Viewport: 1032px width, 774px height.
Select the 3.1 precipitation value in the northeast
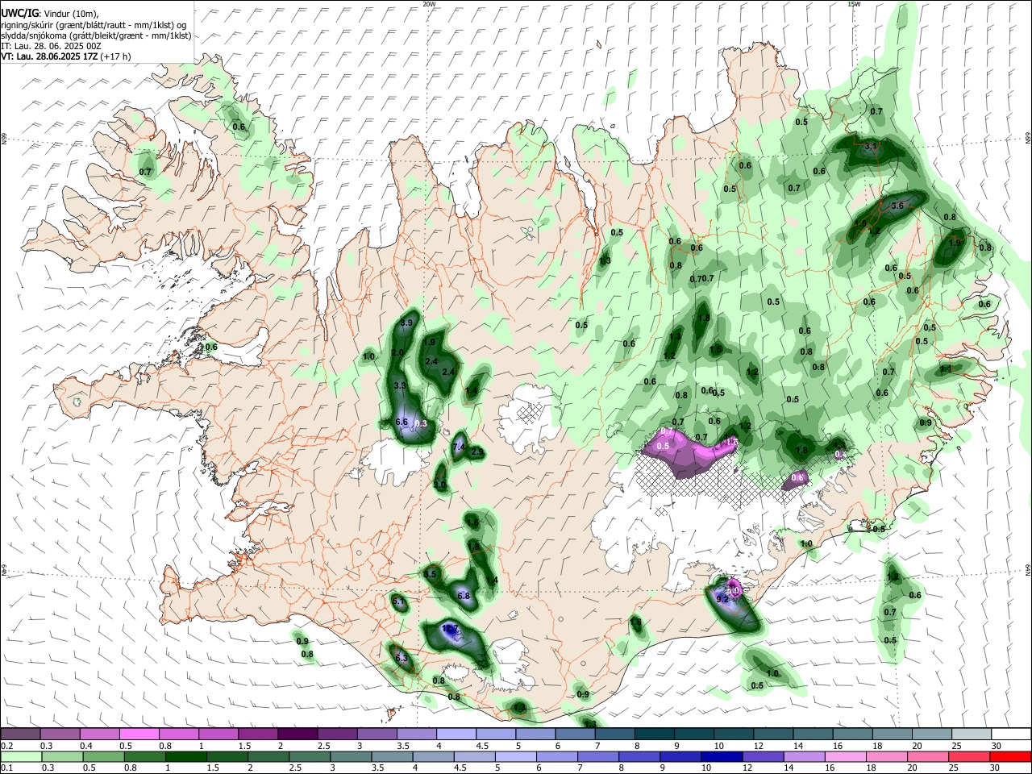[871, 147]
